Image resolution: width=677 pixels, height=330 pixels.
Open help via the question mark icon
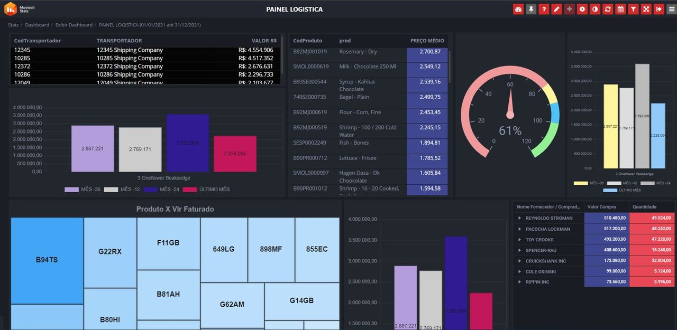pos(544,9)
